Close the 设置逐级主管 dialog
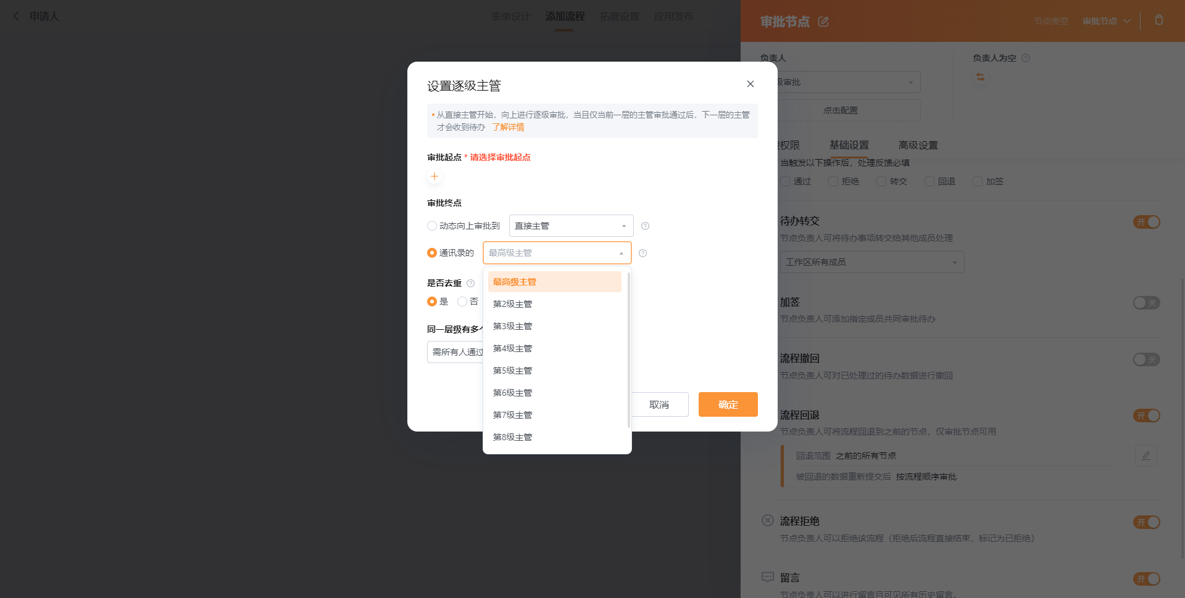Image resolution: width=1185 pixels, height=598 pixels. tap(750, 84)
